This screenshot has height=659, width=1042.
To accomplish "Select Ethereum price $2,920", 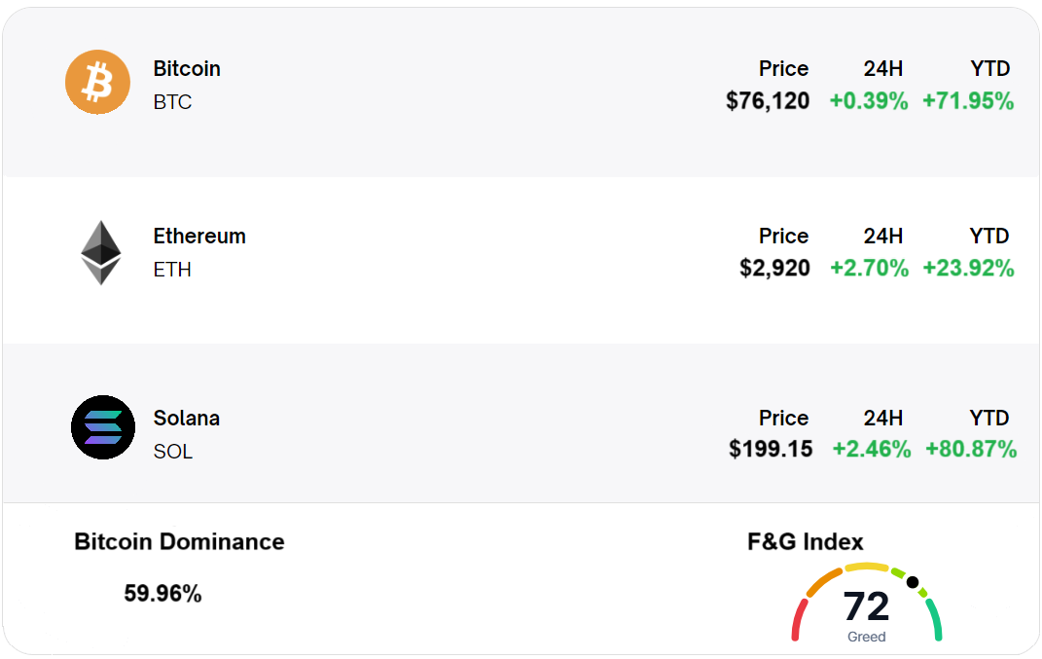I will [774, 269].
